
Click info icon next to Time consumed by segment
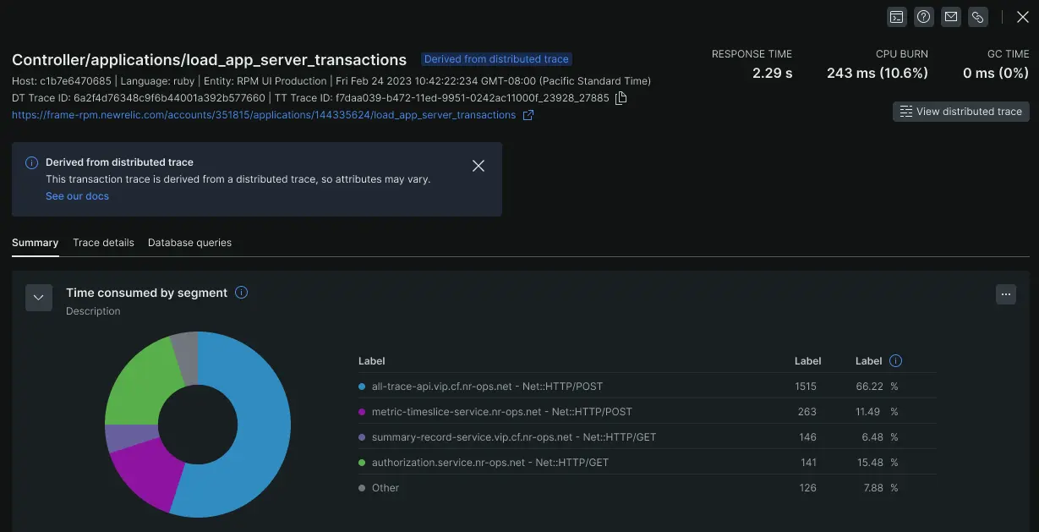pyautogui.click(x=241, y=293)
